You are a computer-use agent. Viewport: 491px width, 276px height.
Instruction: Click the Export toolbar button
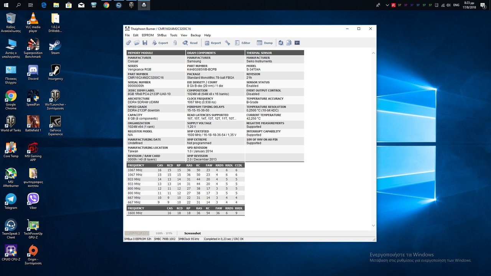pyautogui.click(x=160, y=43)
